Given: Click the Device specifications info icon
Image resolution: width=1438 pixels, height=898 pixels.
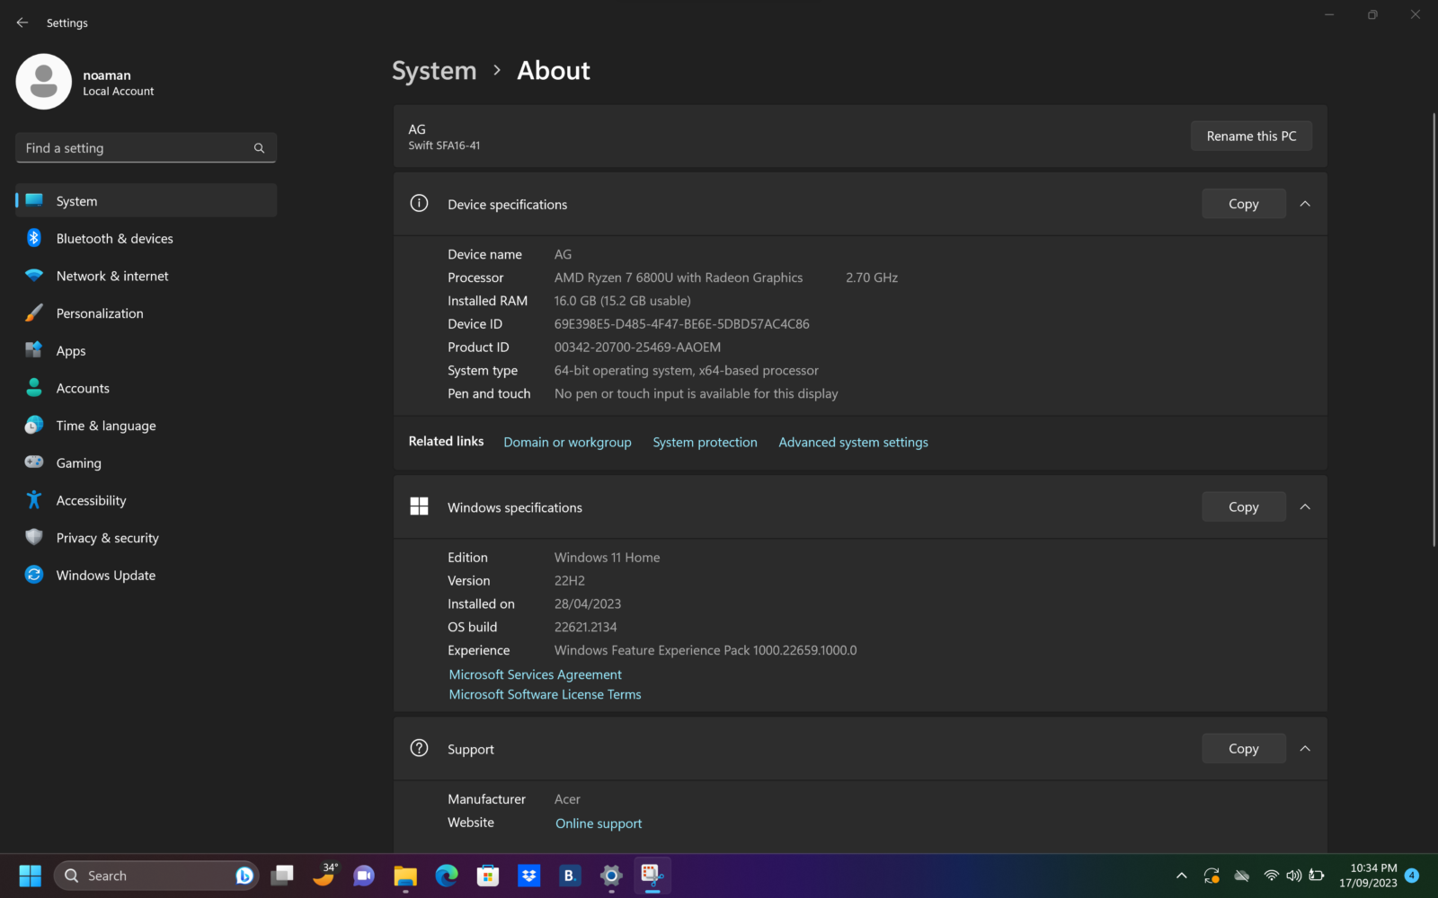Looking at the screenshot, I should [x=419, y=204].
